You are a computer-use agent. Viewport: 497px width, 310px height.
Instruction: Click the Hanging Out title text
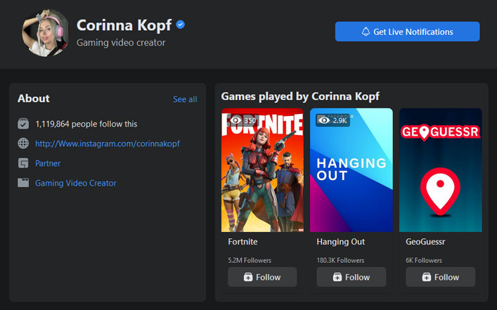(341, 242)
